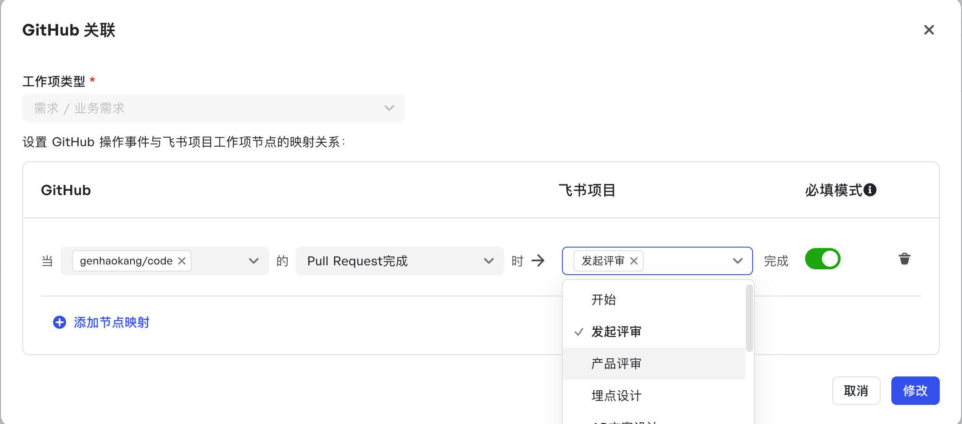This screenshot has height=424, width=962.
Task: Click the 必填模式 info icon
Action: (x=870, y=190)
